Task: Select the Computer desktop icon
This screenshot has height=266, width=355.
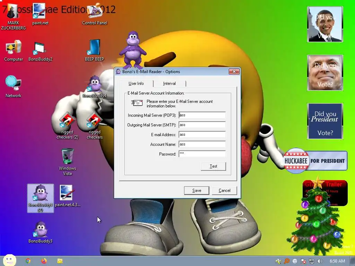Action: pyautogui.click(x=14, y=51)
